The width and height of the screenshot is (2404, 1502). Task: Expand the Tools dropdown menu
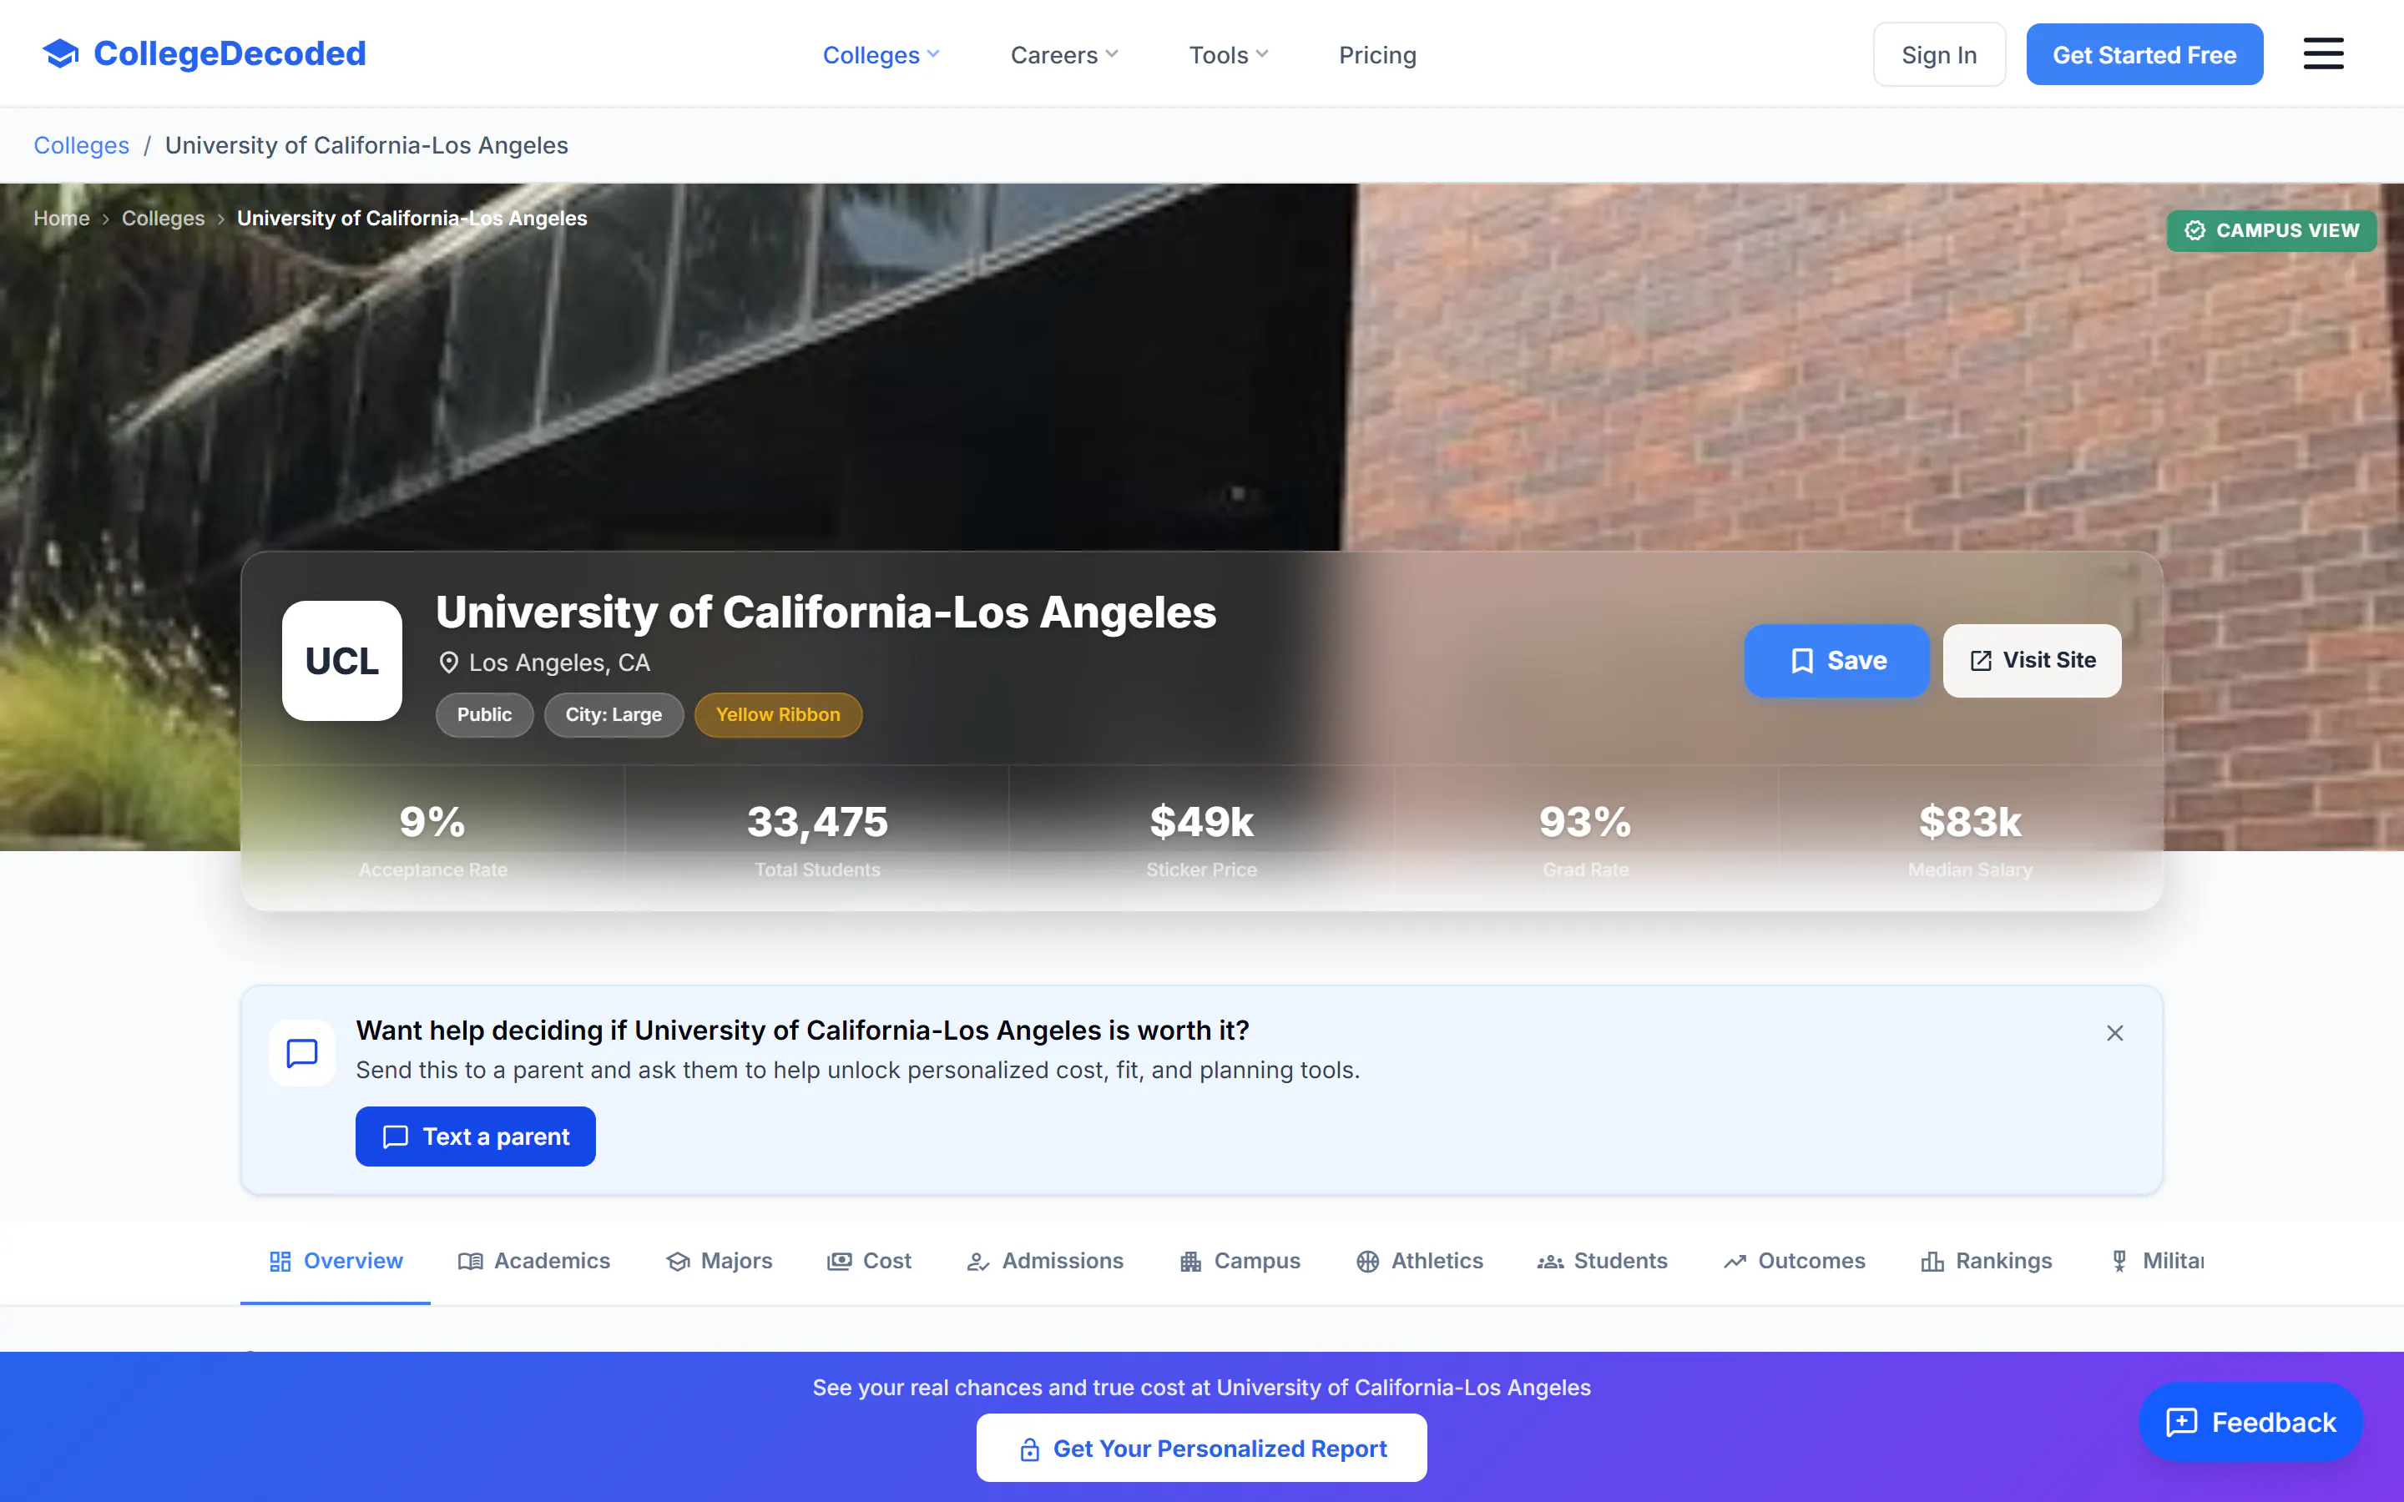click(1229, 54)
